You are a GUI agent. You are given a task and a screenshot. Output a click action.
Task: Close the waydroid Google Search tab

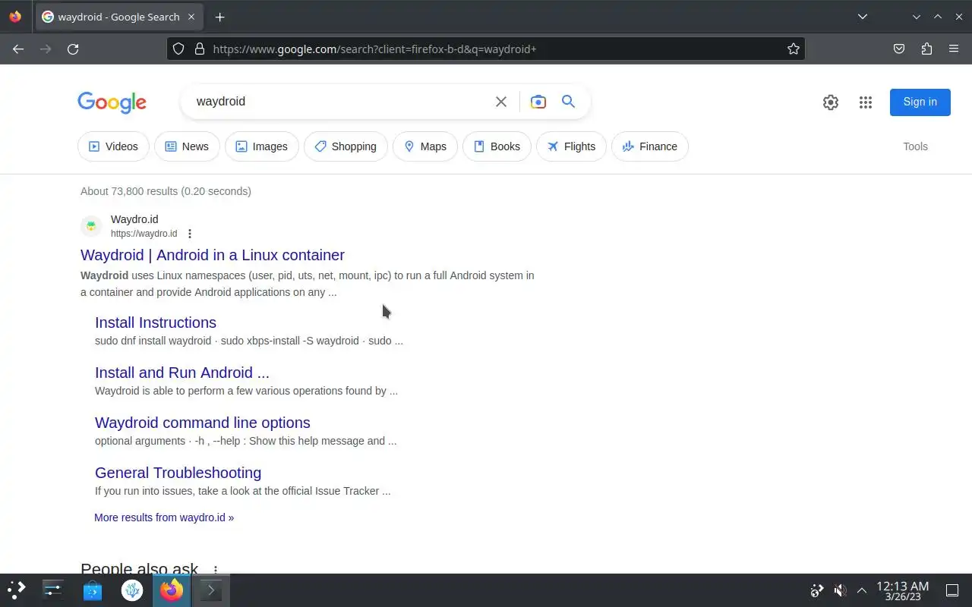click(191, 17)
